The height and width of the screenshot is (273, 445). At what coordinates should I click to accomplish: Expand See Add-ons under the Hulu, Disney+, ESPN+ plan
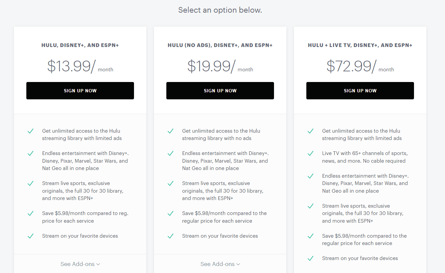coord(80,264)
